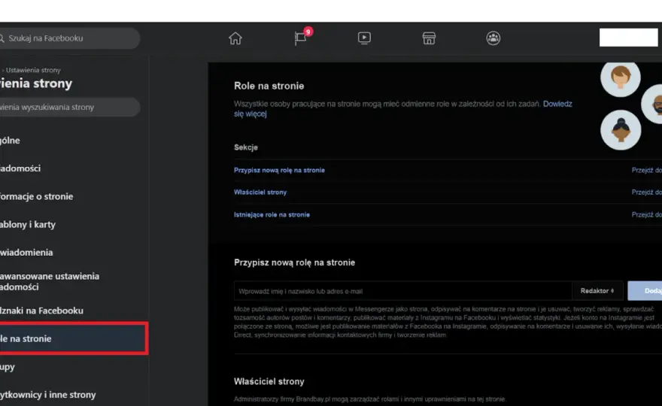Click the Role na stronie main heading
This screenshot has width=662, height=406.
(x=269, y=86)
